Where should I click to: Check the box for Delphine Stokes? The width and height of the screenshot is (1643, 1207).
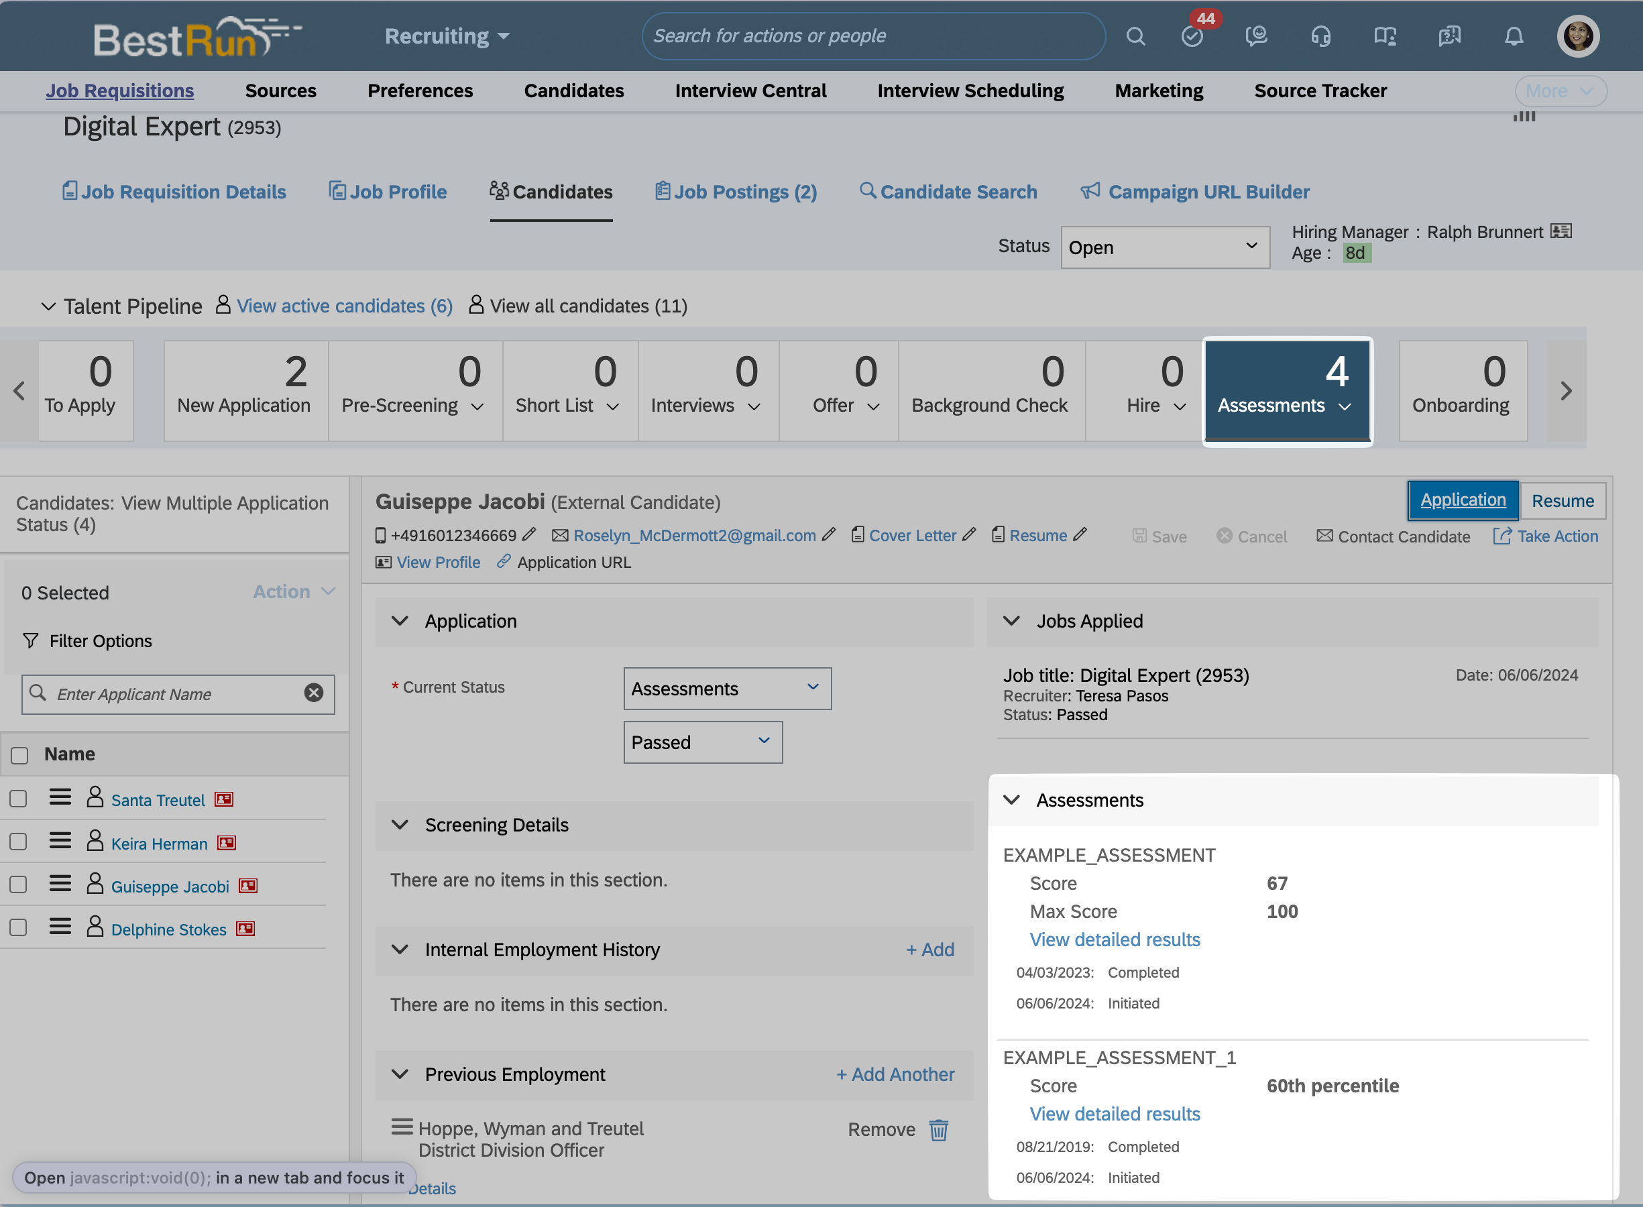click(18, 928)
